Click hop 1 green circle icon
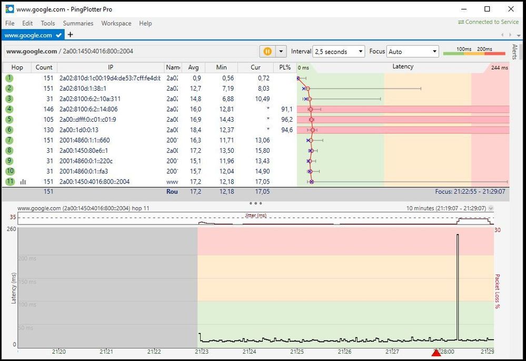526x361 pixels. pyautogui.click(x=9, y=78)
